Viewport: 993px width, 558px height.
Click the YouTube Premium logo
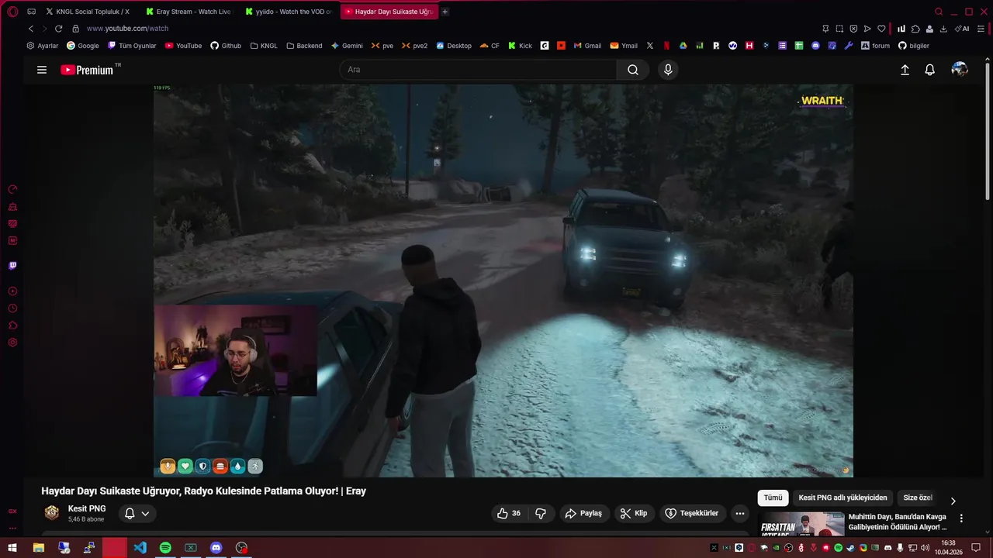tap(87, 70)
